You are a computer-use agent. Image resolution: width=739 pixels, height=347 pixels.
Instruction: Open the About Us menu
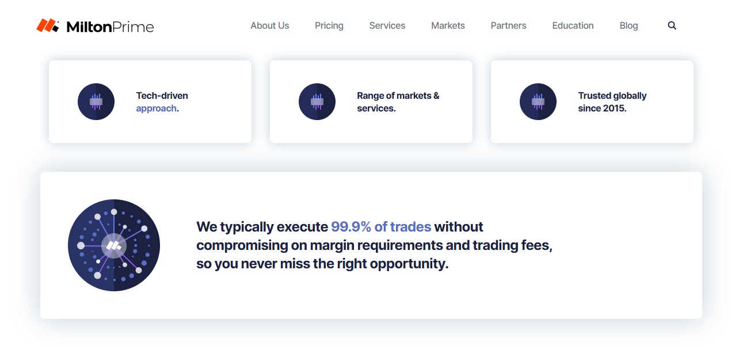coord(270,25)
